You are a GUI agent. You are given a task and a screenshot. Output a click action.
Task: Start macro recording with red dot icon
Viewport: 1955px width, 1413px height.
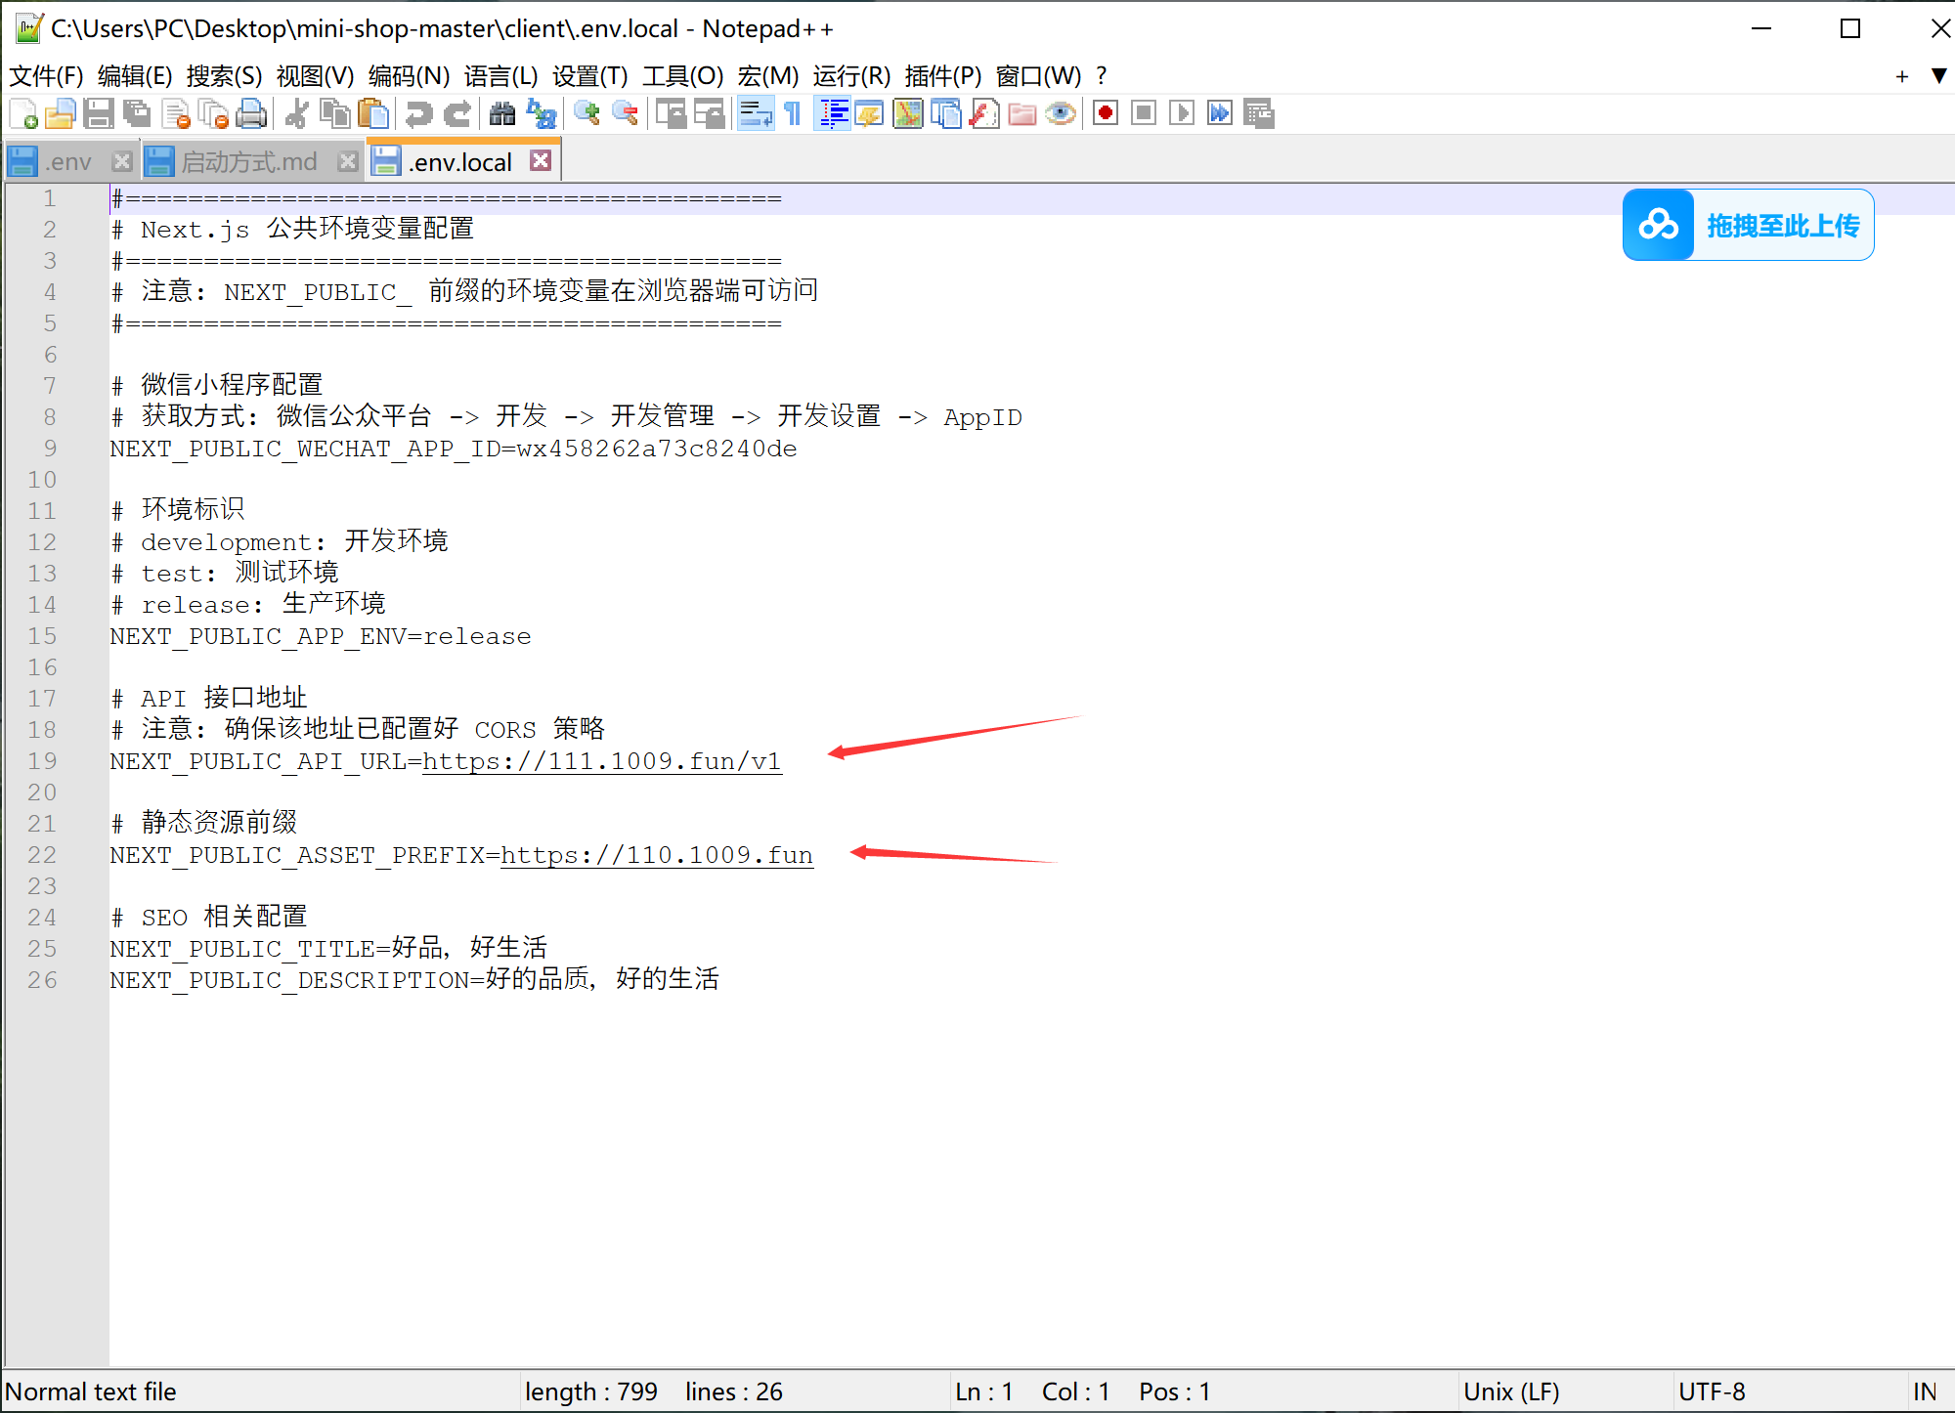tap(1106, 114)
